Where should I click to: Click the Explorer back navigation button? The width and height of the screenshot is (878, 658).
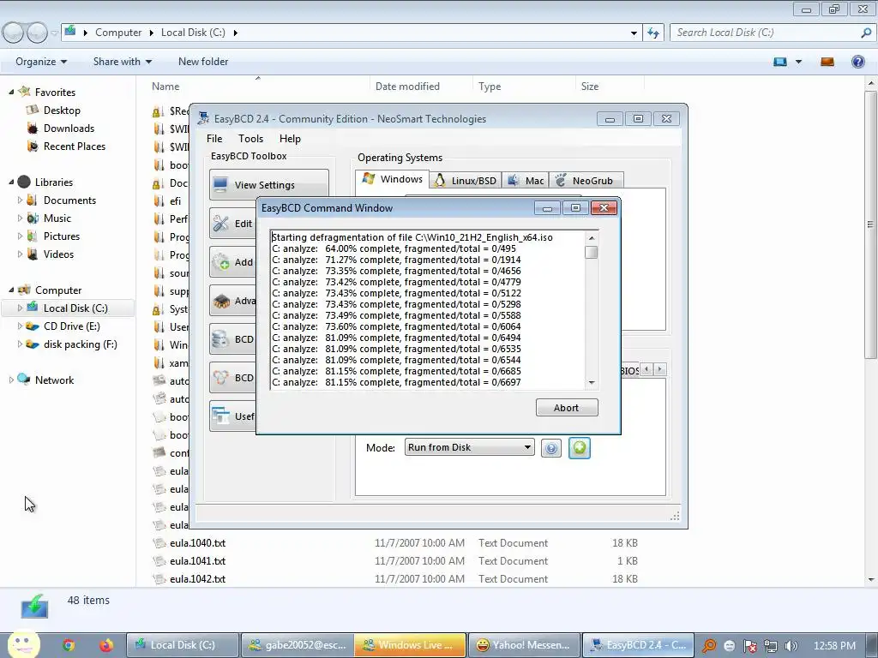pyautogui.click(x=13, y=33)
